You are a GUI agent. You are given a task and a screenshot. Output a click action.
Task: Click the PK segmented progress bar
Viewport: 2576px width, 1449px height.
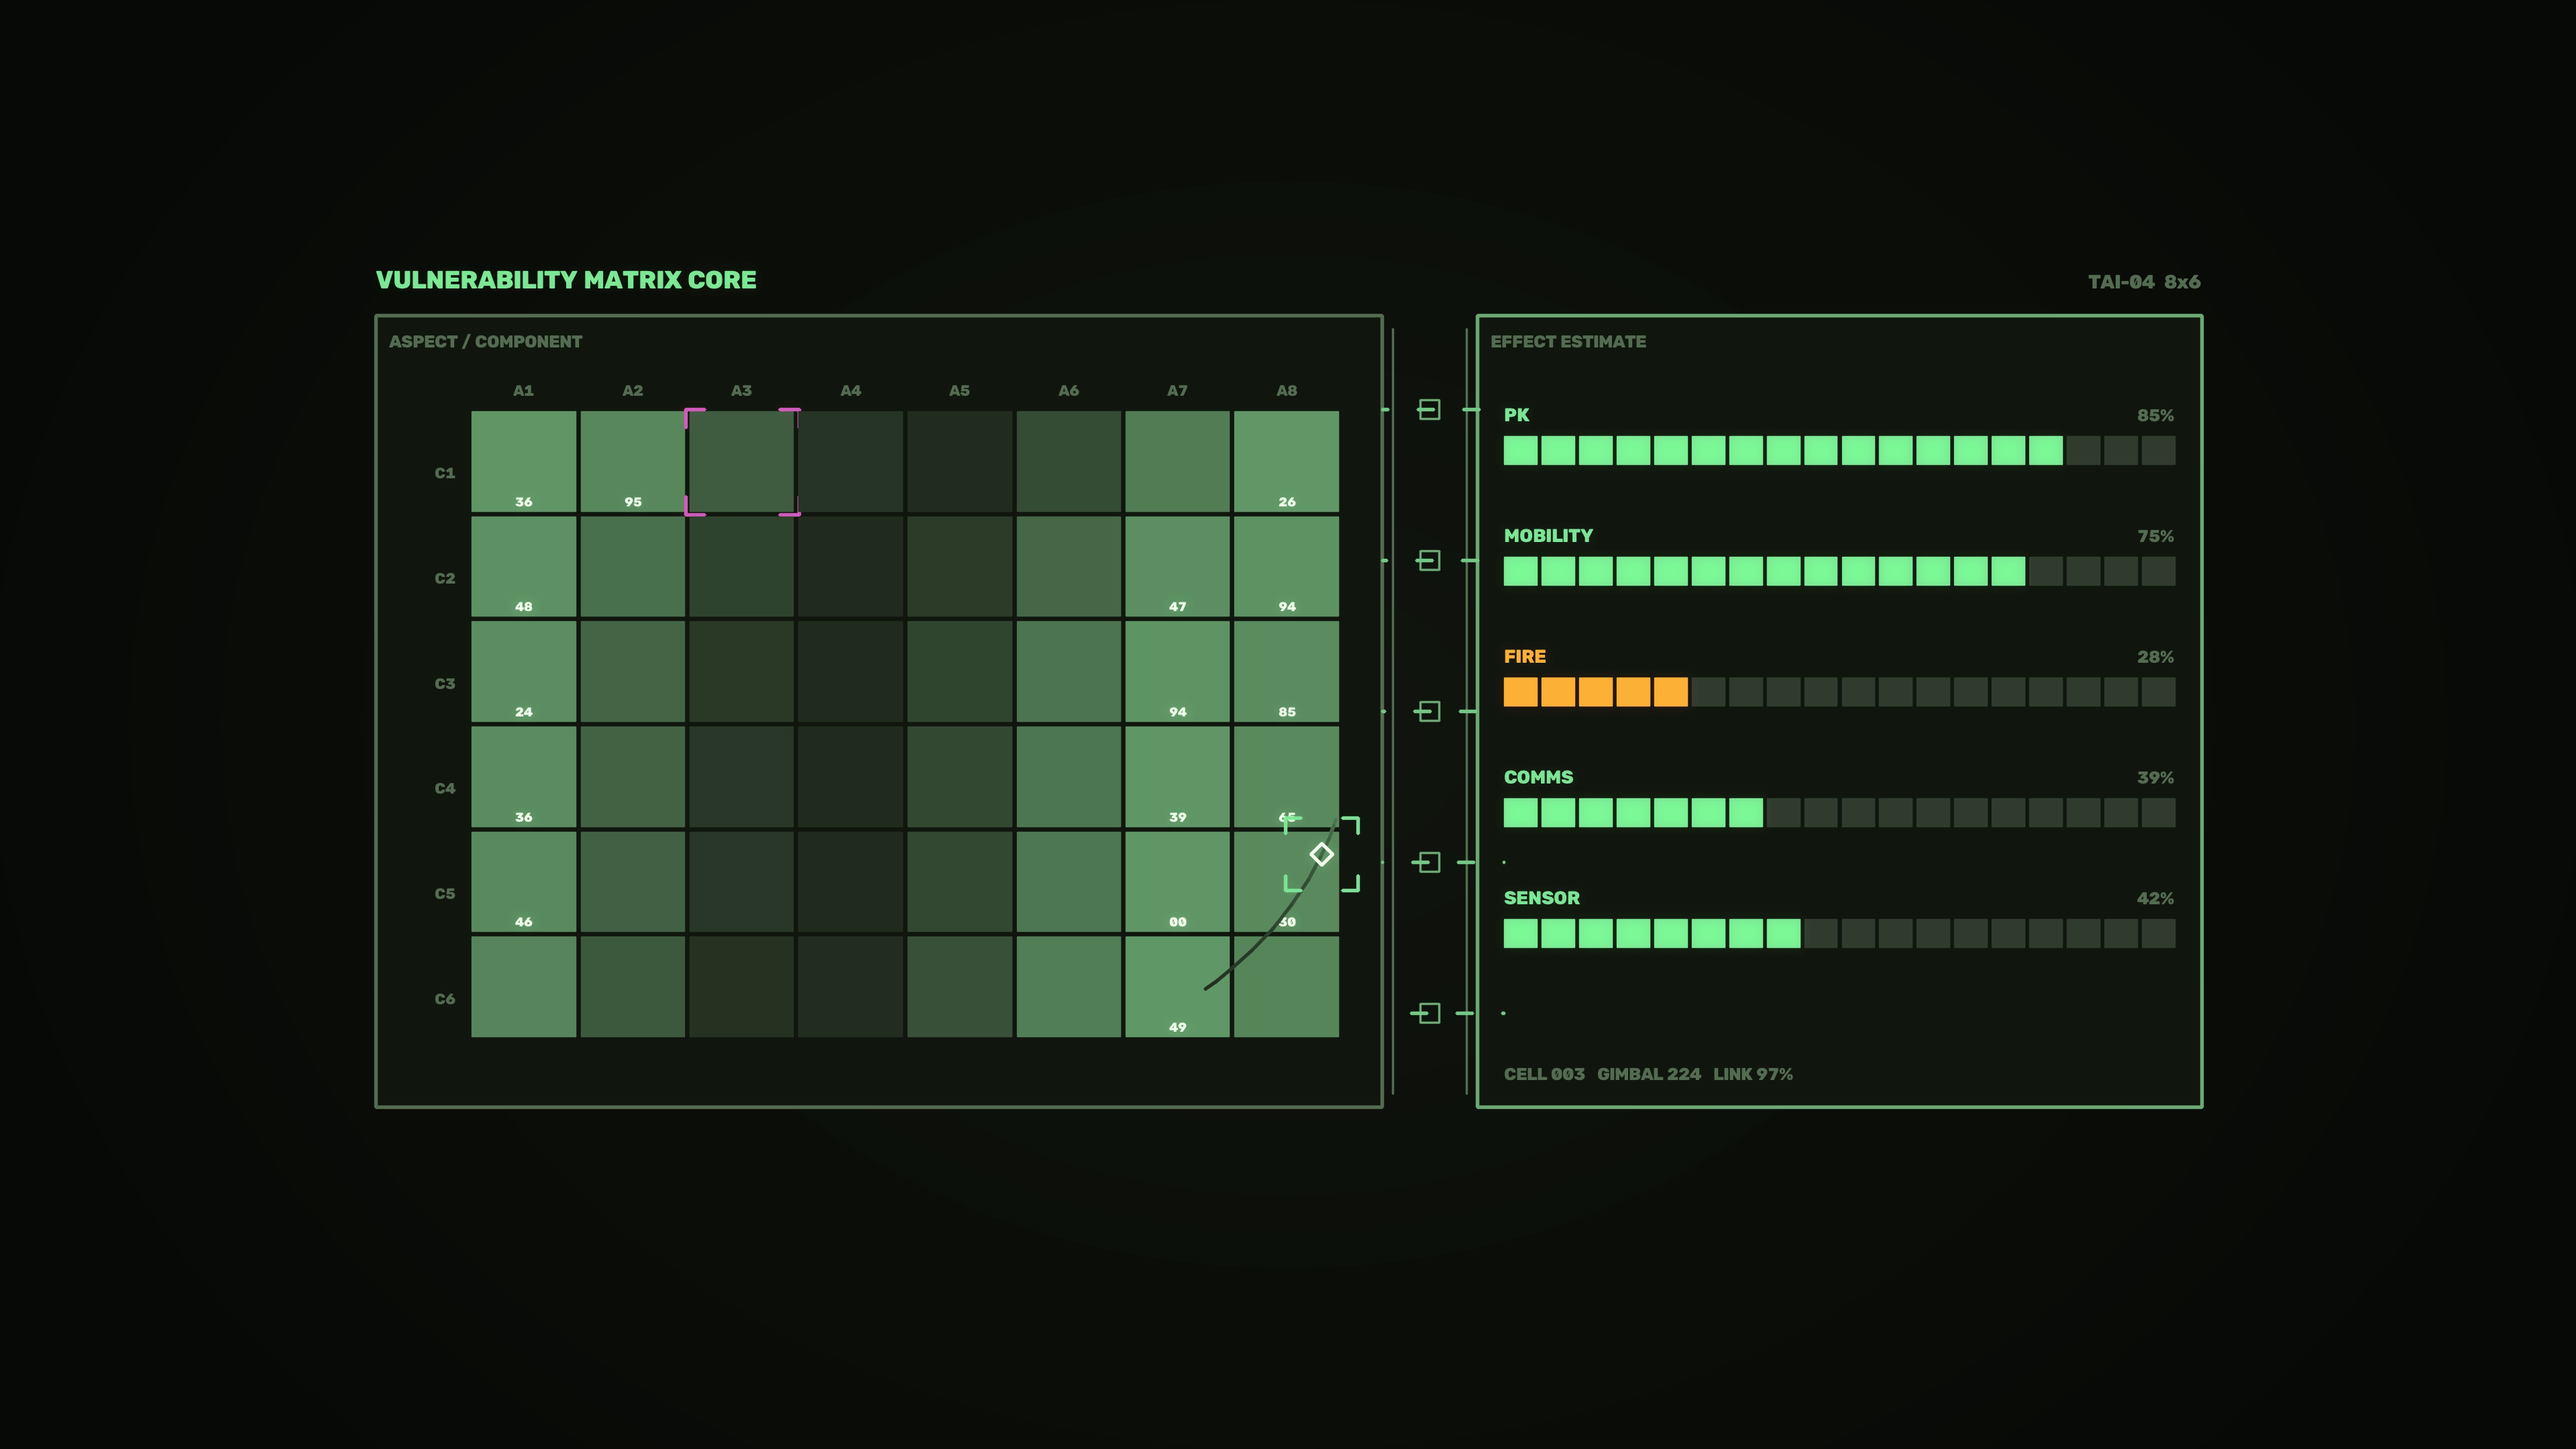[1839, 450]
